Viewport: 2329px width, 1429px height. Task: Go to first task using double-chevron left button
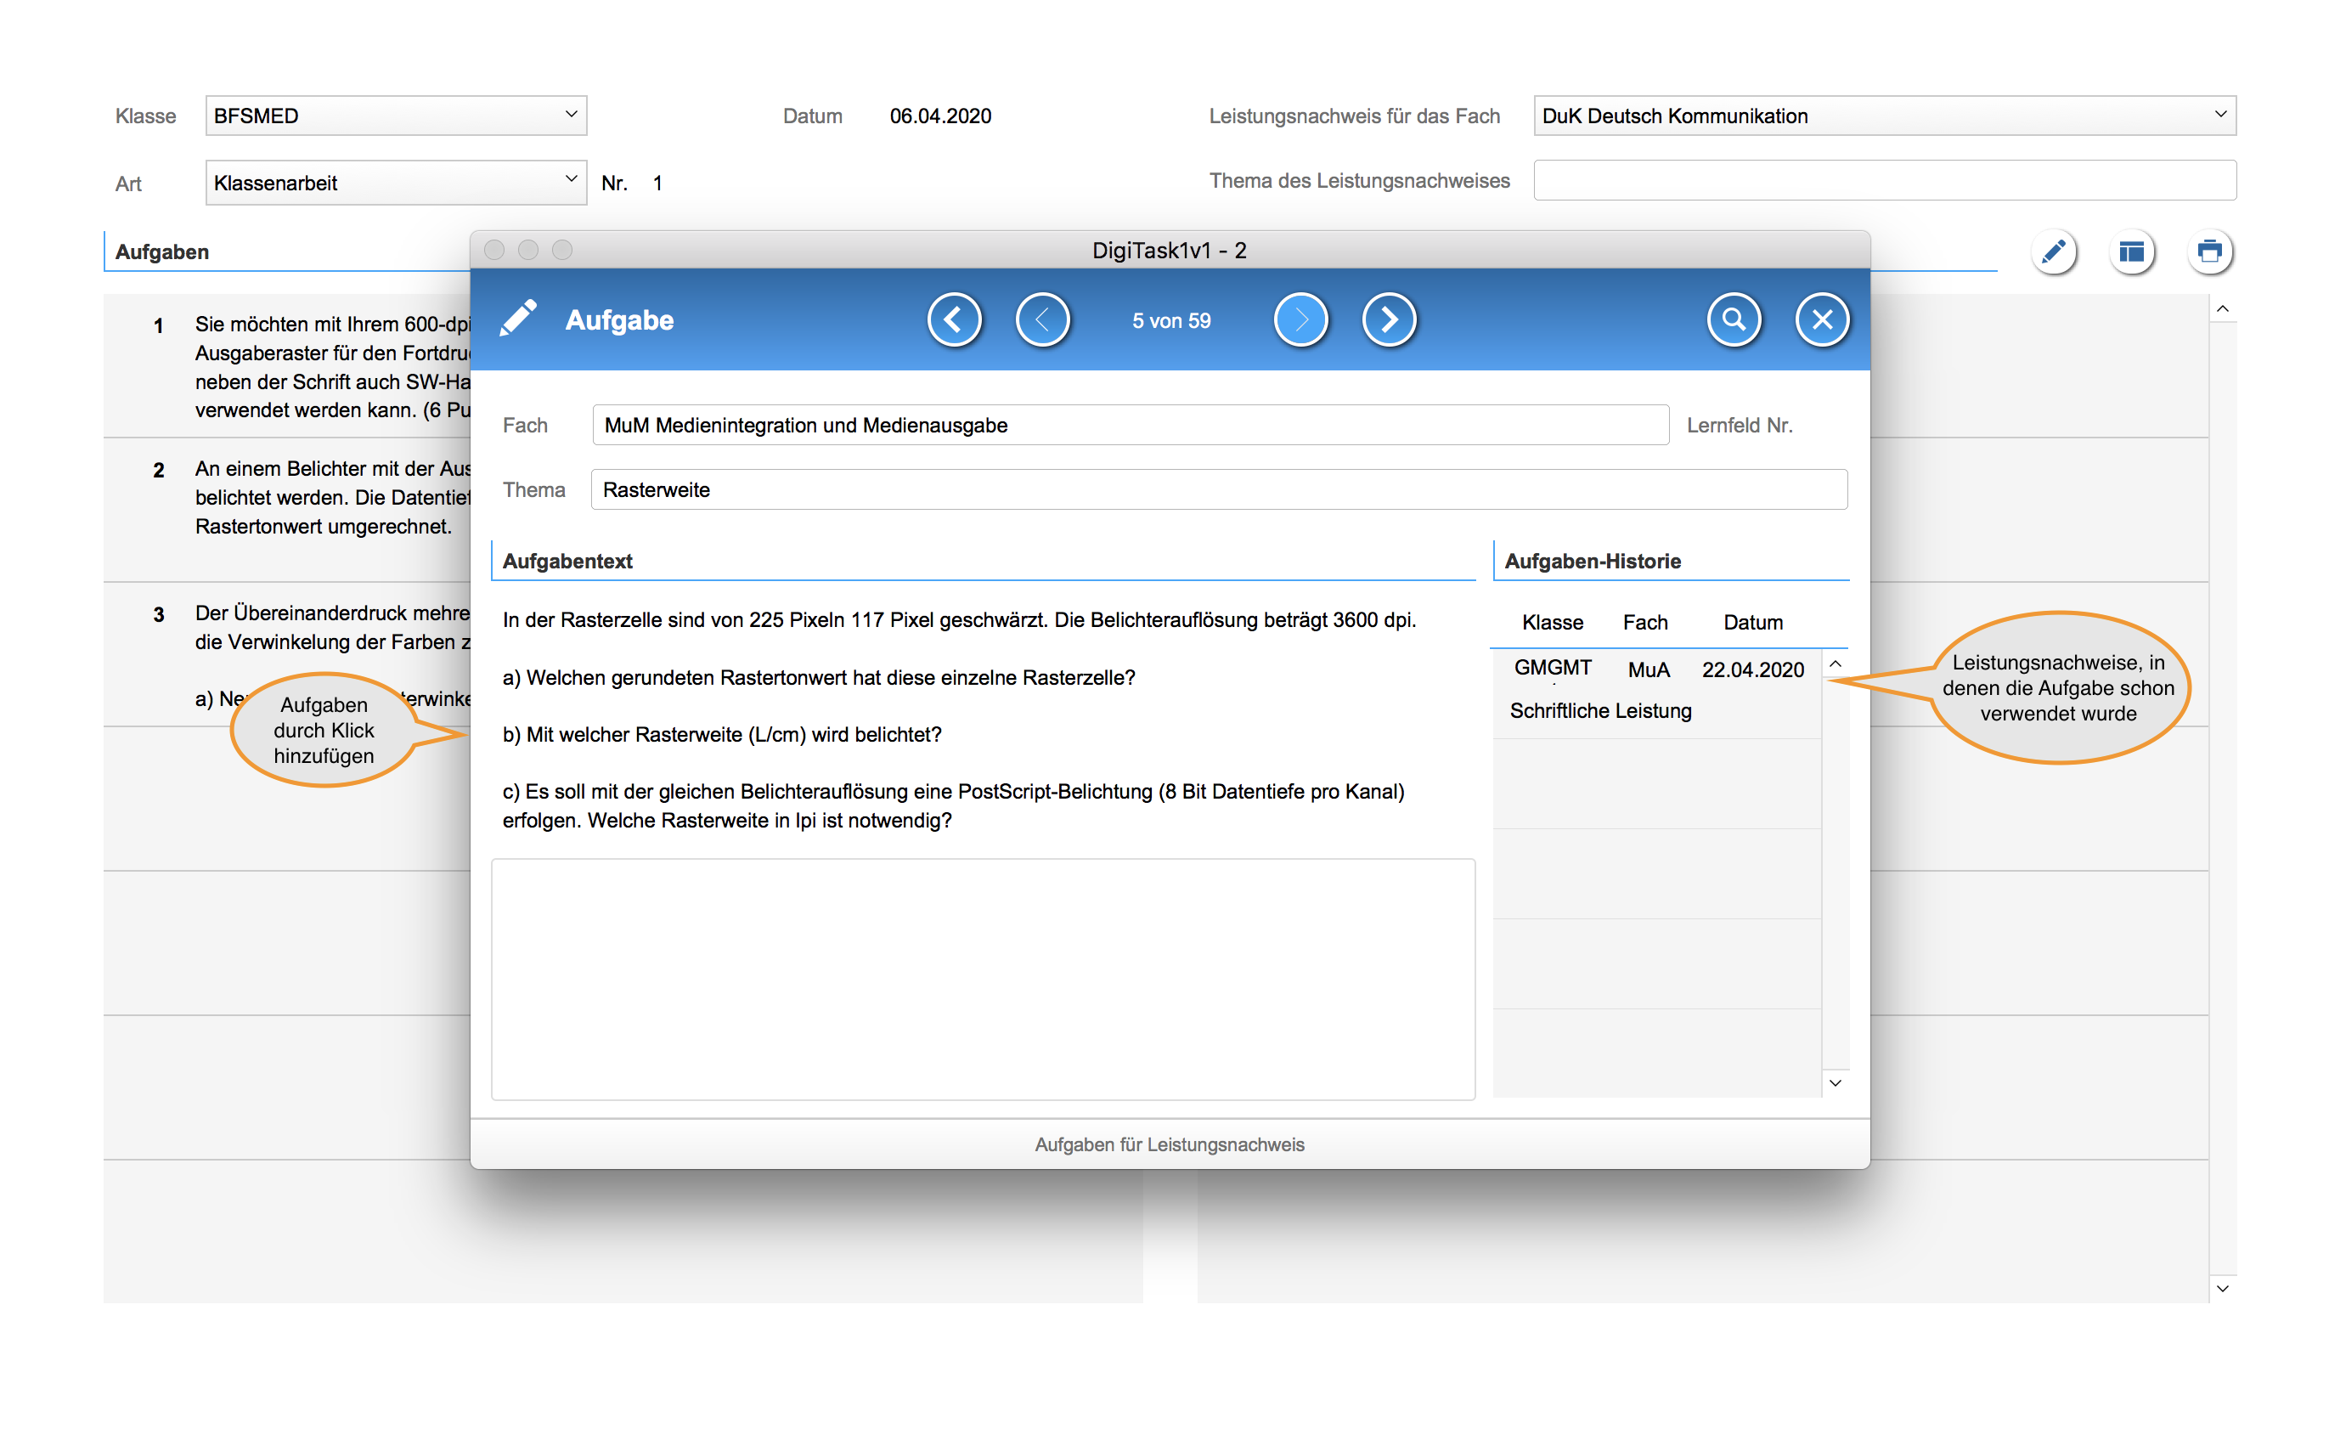[x=955, y=320]
